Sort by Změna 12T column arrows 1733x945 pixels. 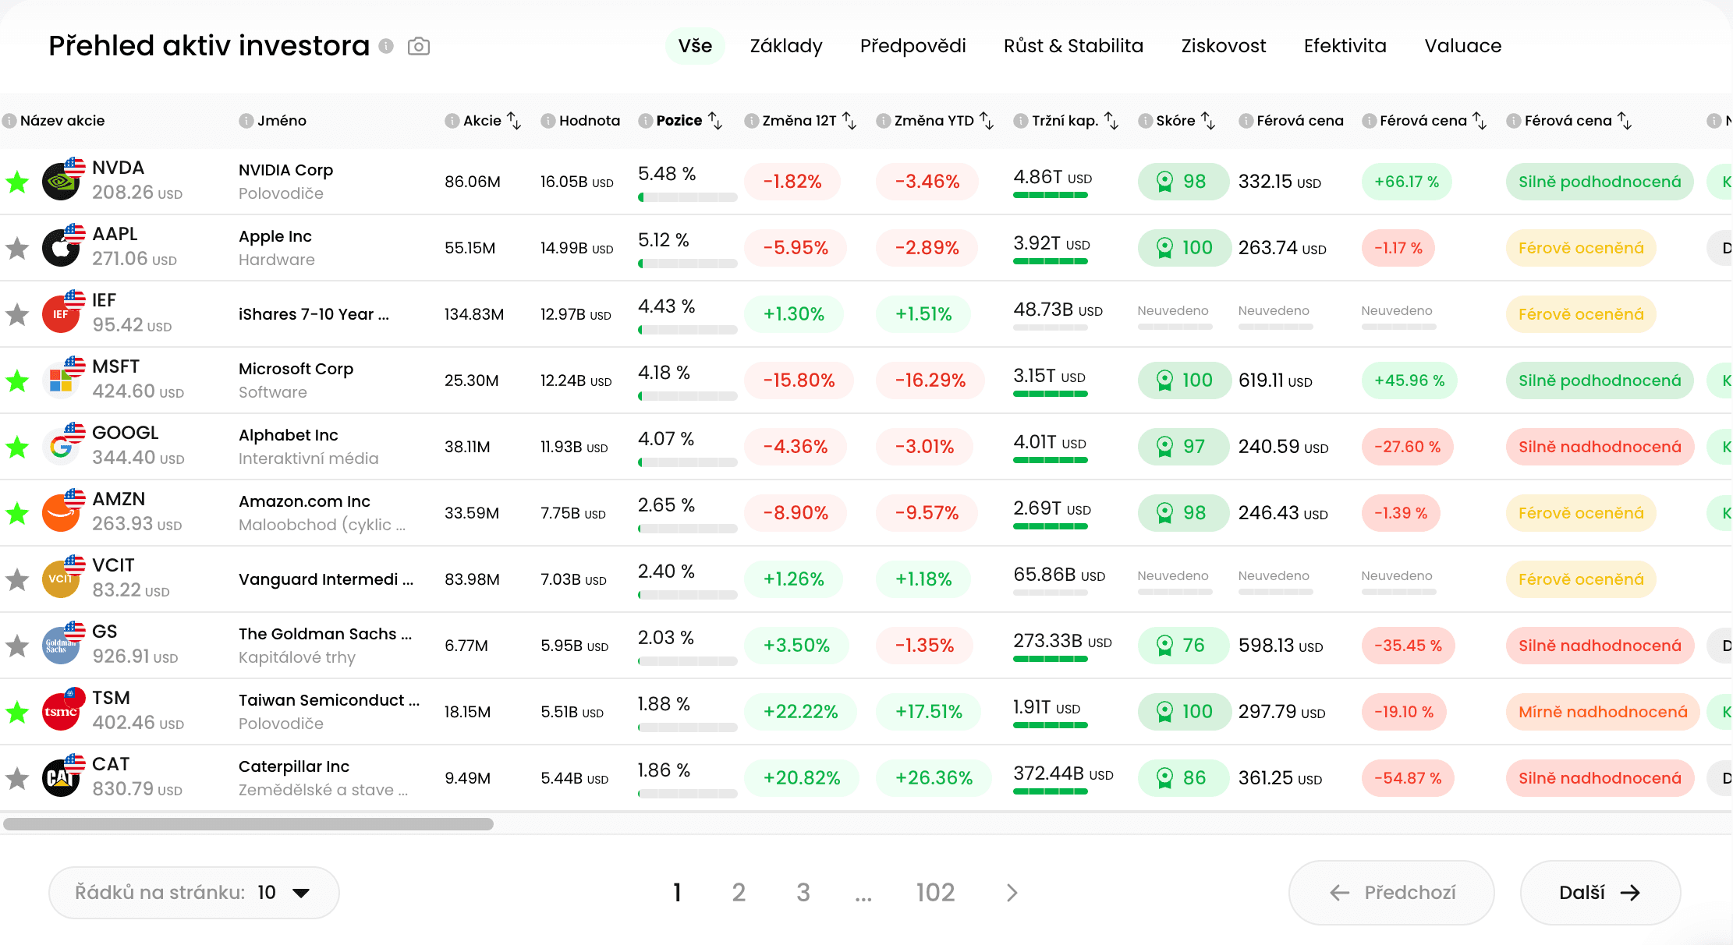(850, 121)
